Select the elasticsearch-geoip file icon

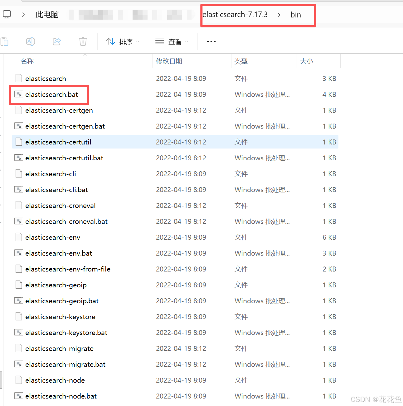pyautogui.click(x=19, y=285)
